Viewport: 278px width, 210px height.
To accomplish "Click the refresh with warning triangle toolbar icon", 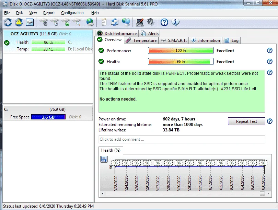I will 19,22.
